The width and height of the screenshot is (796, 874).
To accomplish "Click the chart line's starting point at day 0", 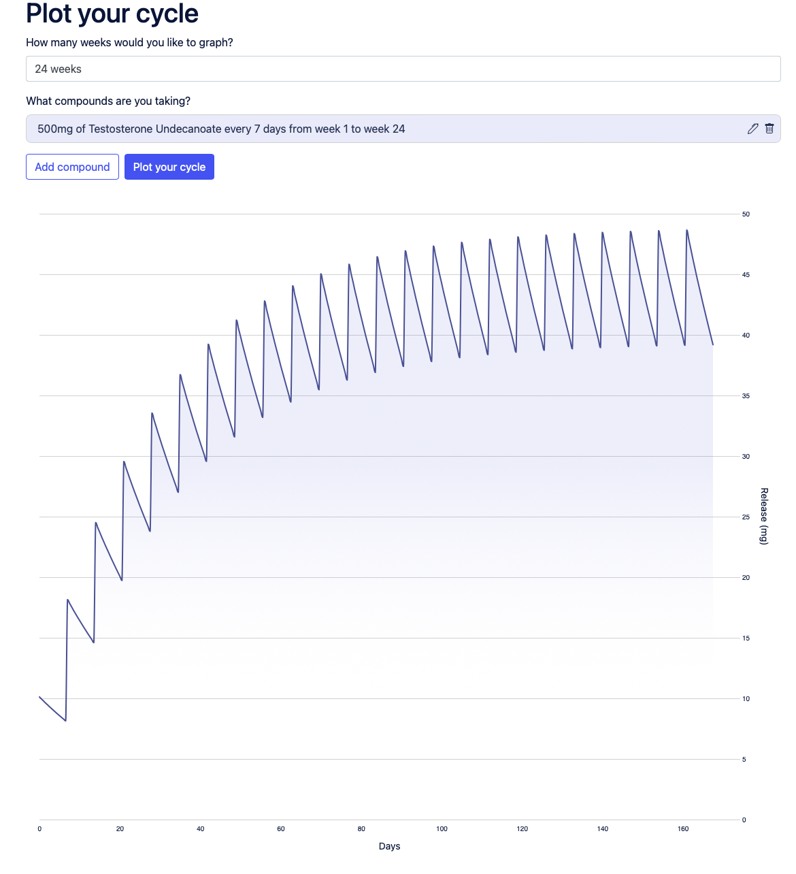I will [x=39, y=697].
